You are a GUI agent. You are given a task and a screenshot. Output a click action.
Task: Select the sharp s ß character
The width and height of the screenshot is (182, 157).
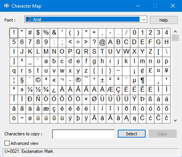tap(150, 99)
